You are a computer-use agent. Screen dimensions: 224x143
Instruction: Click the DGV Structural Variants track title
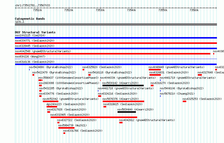coord(35,32)
